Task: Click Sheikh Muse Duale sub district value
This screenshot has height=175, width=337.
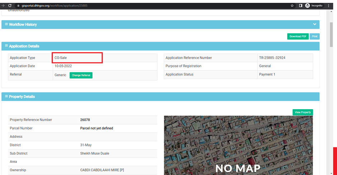Action: [95, 153]
